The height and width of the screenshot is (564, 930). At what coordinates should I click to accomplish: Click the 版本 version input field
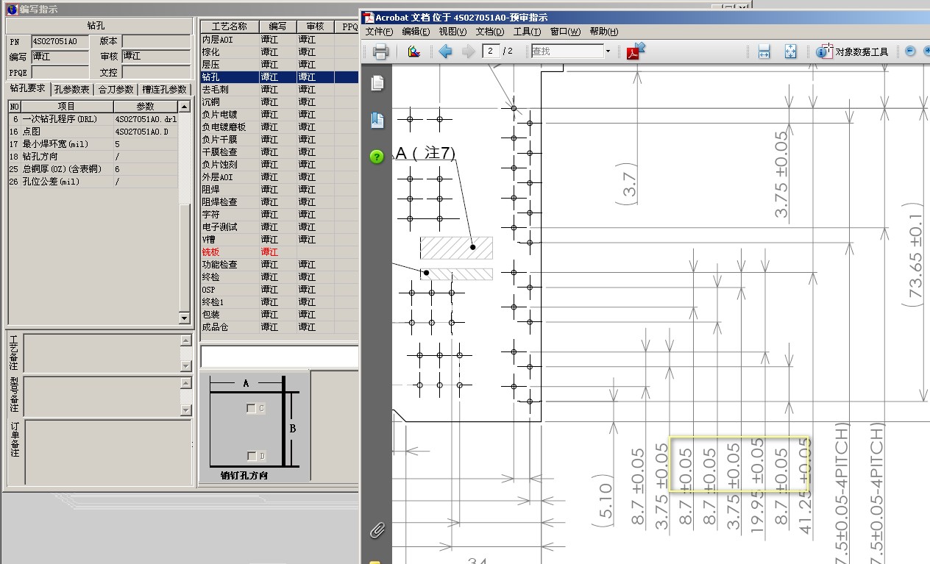click(156, 41)
